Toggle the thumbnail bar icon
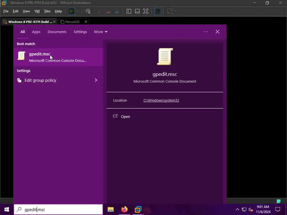Viewport: 287px width, 215px height. [137, 11]
